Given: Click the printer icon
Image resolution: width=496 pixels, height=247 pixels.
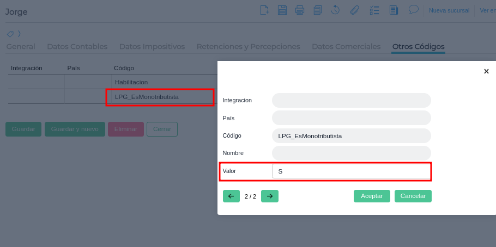Looking at the screenshot, I should click(x=299, y=10).
